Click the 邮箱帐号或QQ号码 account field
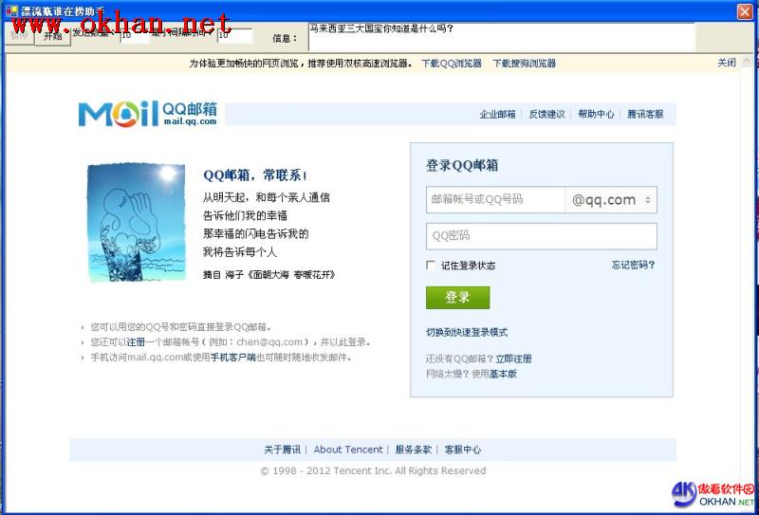The width and height of the screenshot is (759, 515). pyautogui.click(x=495, y=199)
